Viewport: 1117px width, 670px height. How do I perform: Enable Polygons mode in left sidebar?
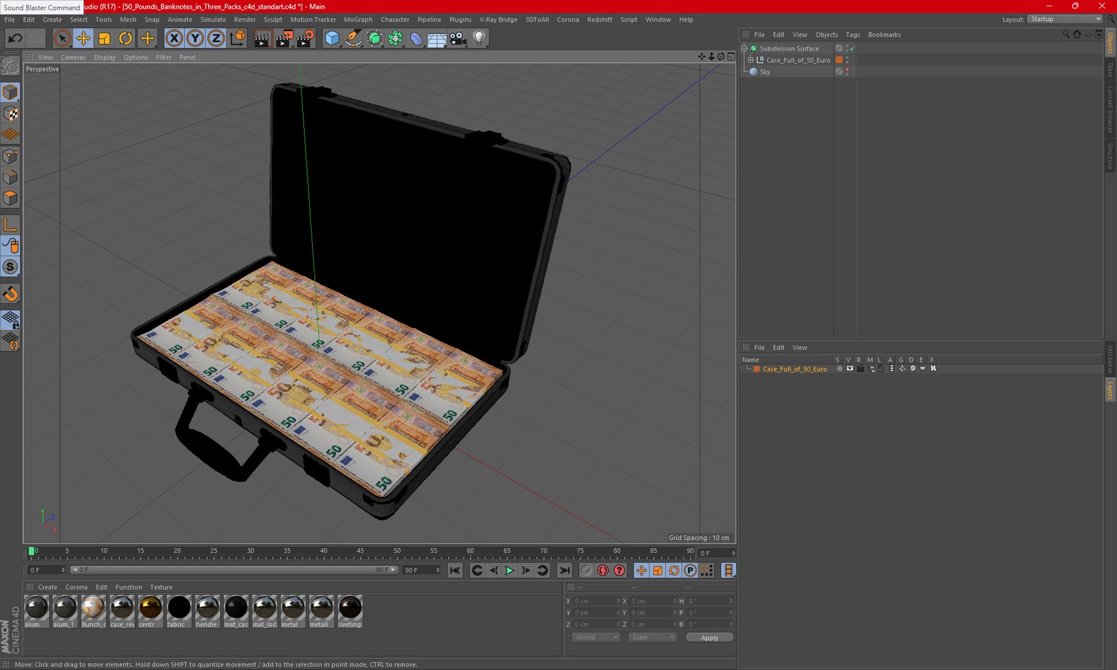[x=11, y=198]
